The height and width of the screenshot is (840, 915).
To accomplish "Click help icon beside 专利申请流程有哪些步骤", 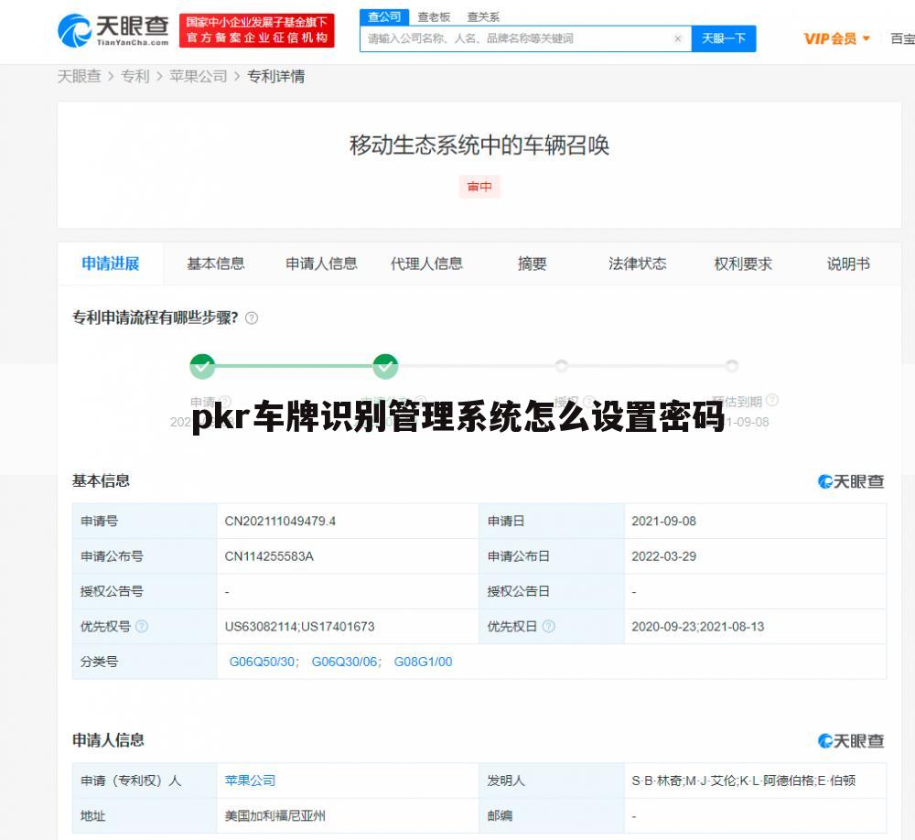I will tap(252, 318).
